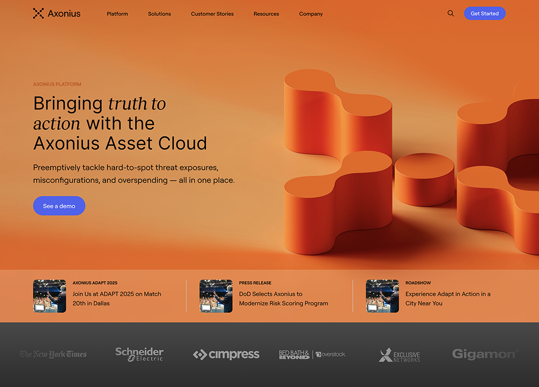Open the Platform navigation menu
539x387 pixels.
pyautogui.click(x=117, y=14)
